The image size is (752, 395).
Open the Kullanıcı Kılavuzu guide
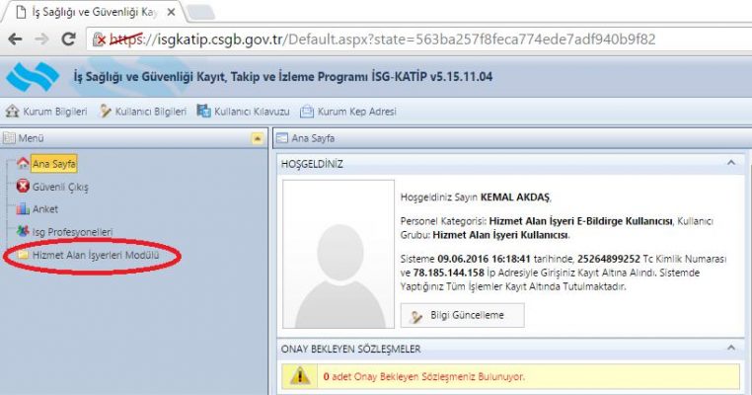[244, 112]
